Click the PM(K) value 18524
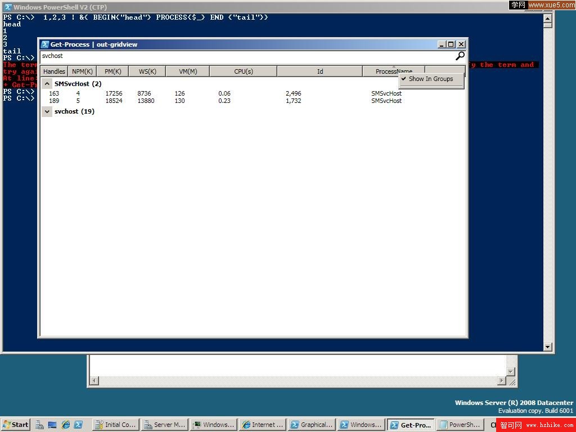The image size is (576, 432). [114, 101]
